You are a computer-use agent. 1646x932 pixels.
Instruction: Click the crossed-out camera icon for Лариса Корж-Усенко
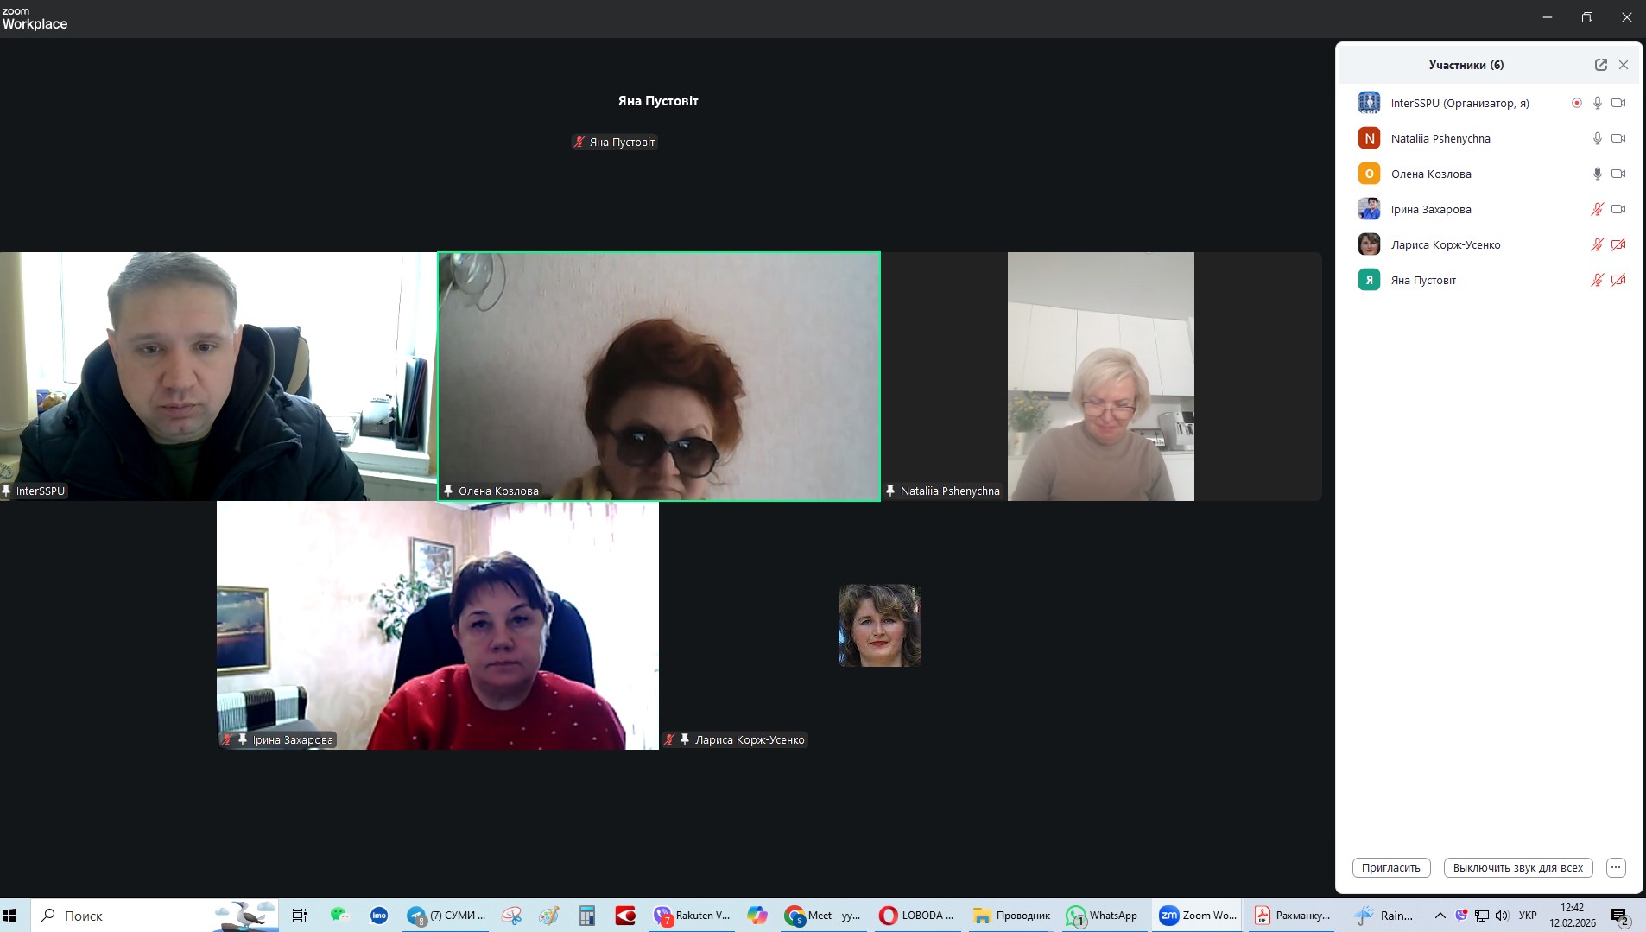click(x=1618, y=244)
